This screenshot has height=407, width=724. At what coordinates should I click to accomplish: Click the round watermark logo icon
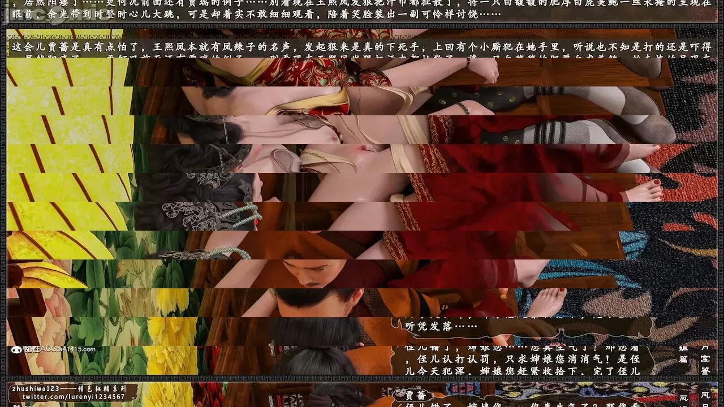click(x=17, y=349)
